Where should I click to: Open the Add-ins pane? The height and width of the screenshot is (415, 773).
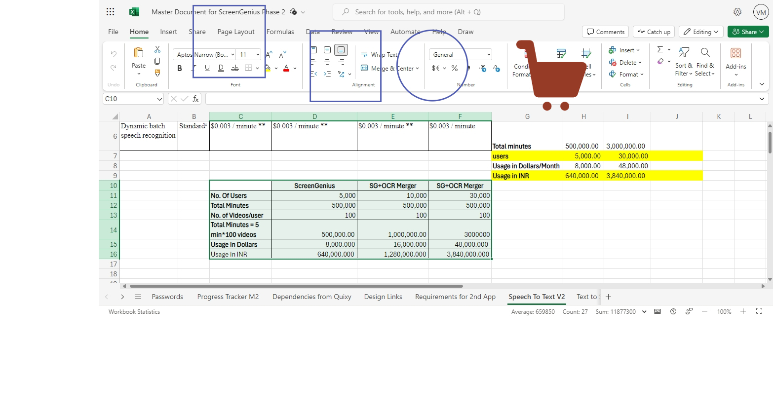[735, 62]
